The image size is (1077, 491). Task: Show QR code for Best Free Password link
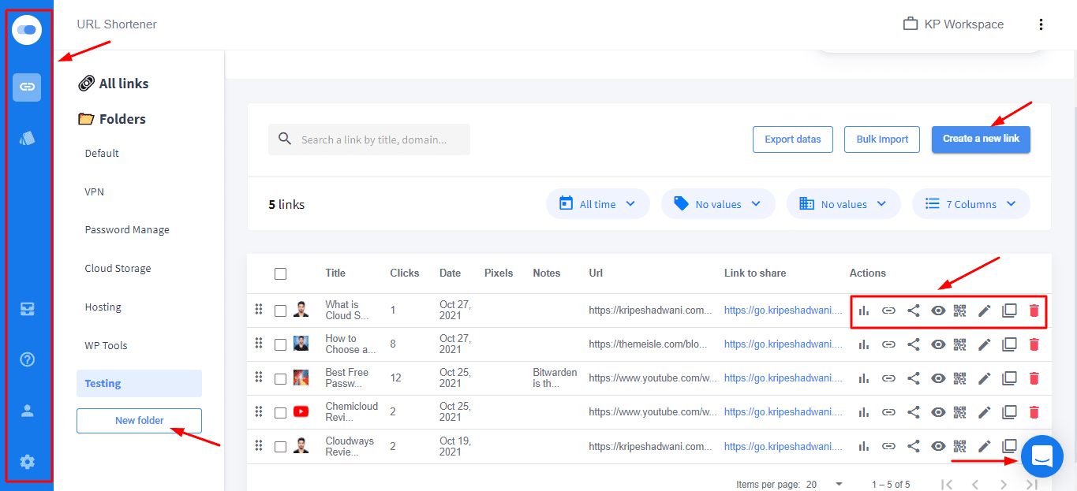click(959, 378)
